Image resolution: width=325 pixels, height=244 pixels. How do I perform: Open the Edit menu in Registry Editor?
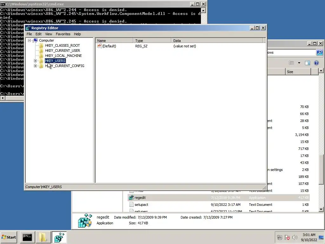38,34
